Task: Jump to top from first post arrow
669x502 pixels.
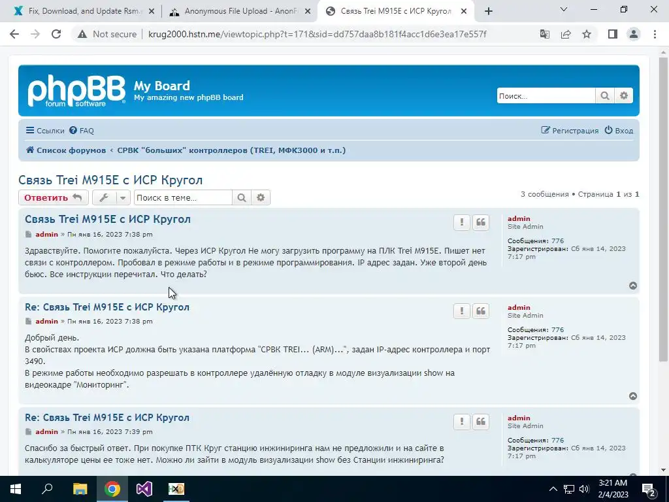Action: [x=633, y=286]
